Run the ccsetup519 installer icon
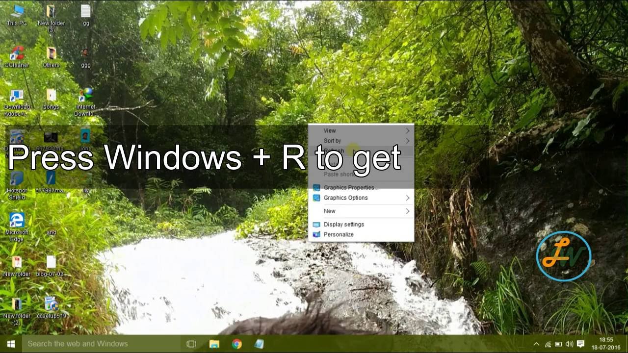 coord(51,308)
